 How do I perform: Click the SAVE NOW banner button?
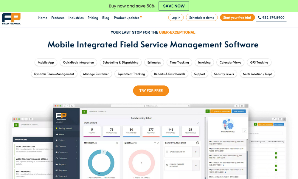(174, 6)
